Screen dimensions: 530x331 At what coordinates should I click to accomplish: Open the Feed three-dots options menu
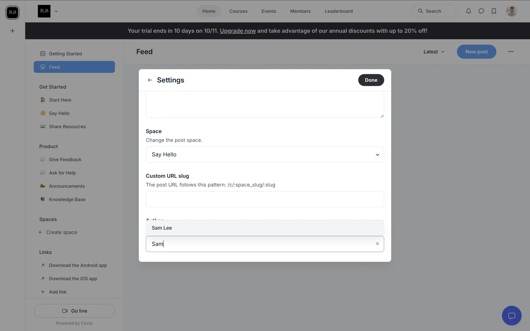point(511,52)
